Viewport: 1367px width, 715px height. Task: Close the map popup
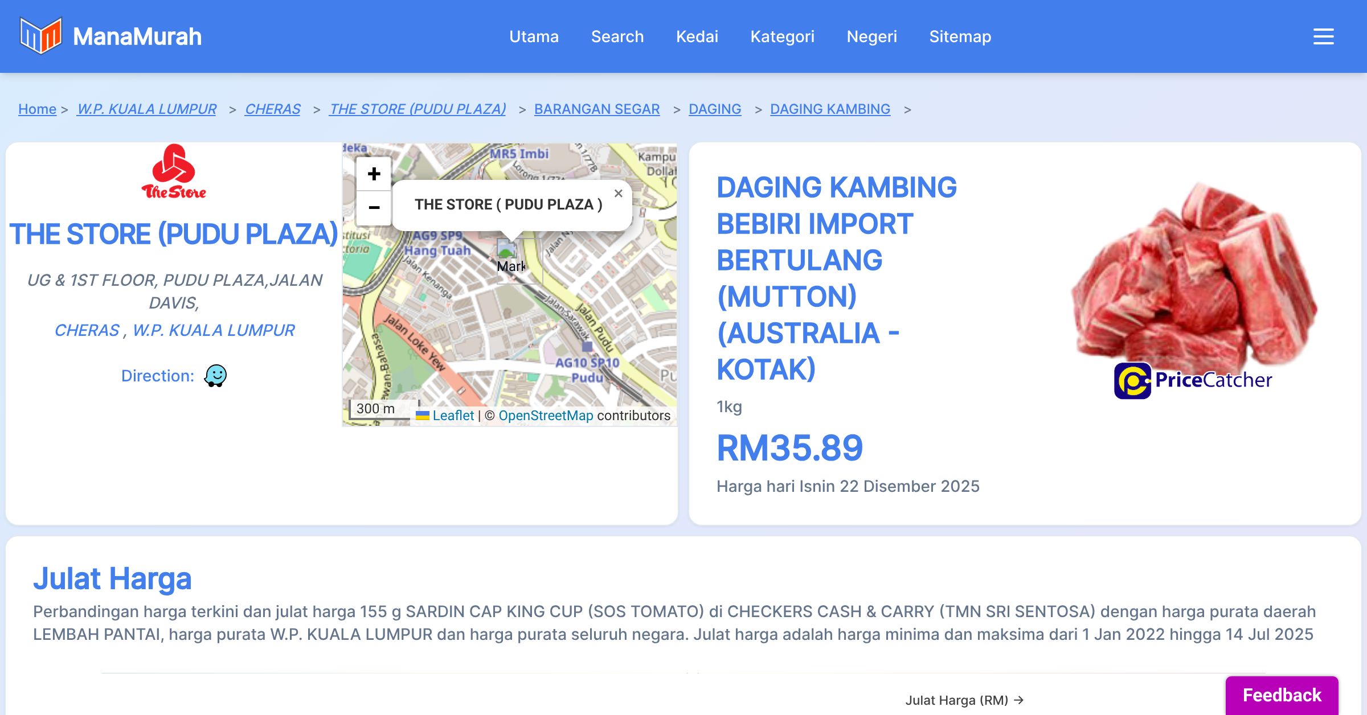click(618, 194)
